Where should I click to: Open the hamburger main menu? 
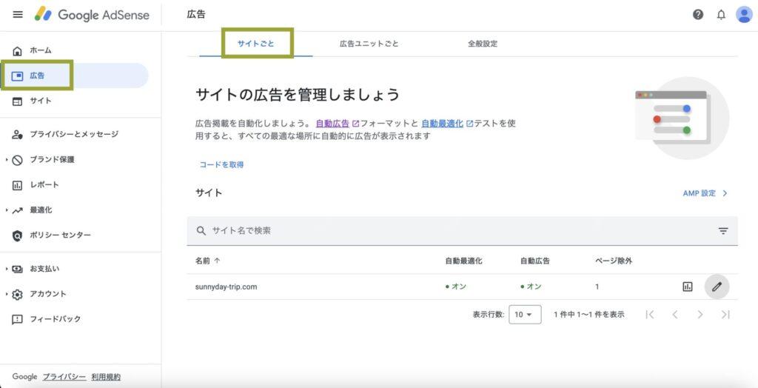(x=18, y=15)
